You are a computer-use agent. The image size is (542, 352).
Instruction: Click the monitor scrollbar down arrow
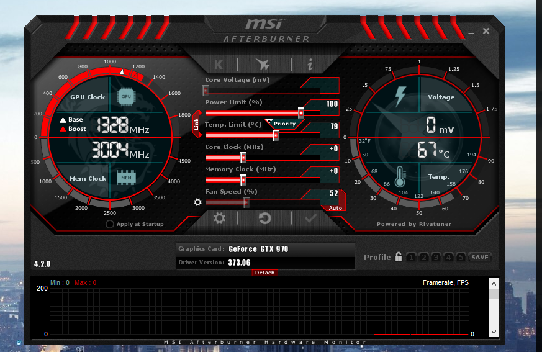pyautogui.click(x=494, y=332)
